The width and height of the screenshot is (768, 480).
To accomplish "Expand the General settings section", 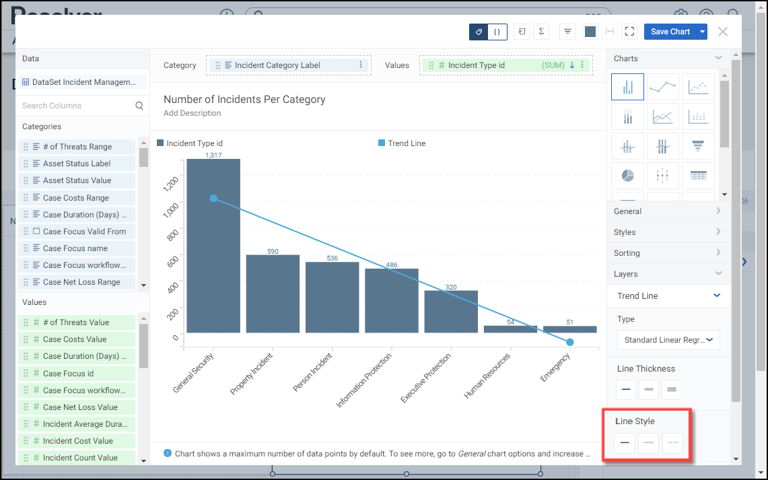I will coord(667,211).
